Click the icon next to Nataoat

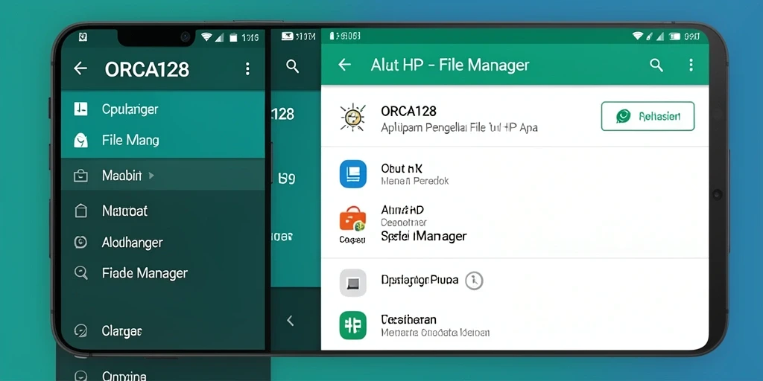point(80,211)
